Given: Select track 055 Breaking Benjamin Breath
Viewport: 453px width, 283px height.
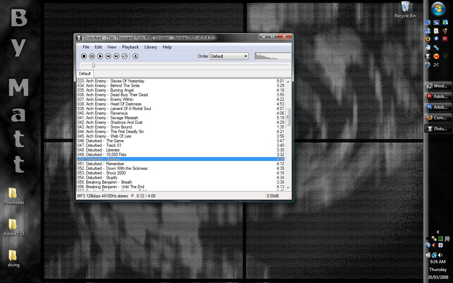Looking at the screenshot, I should point(181,182).
